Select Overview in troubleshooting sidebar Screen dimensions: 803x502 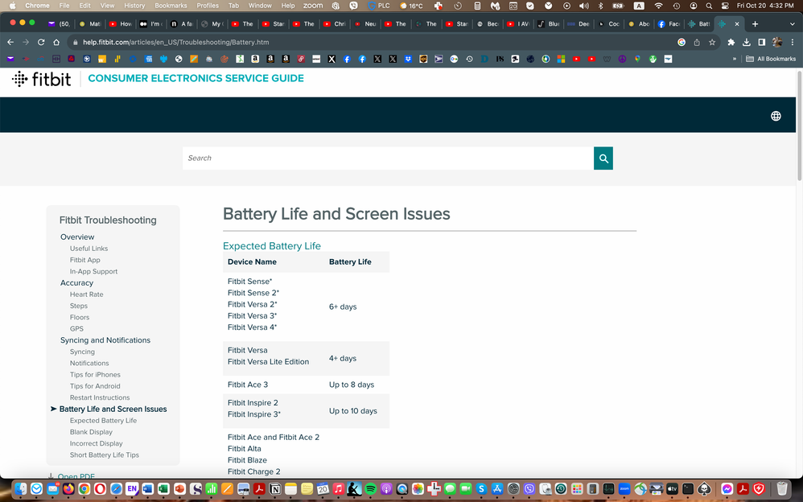(77, 237)
